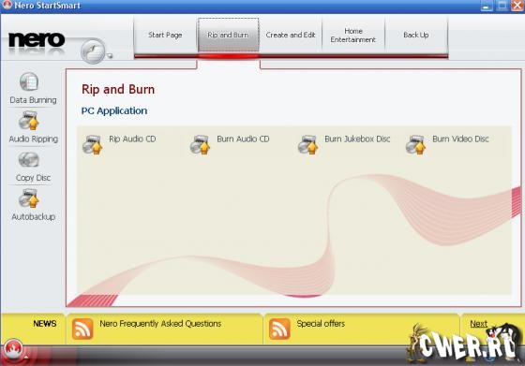Click the Rip Audio CD application icon
Viewport: 525px width, 366px height.
click(x=93, y=144)
